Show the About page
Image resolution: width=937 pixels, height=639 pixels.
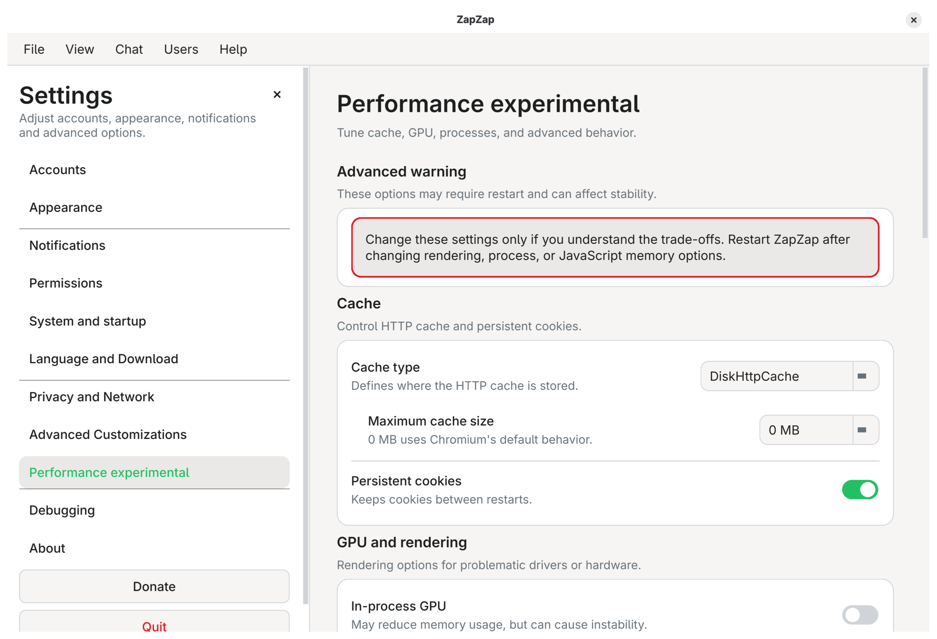154,548
